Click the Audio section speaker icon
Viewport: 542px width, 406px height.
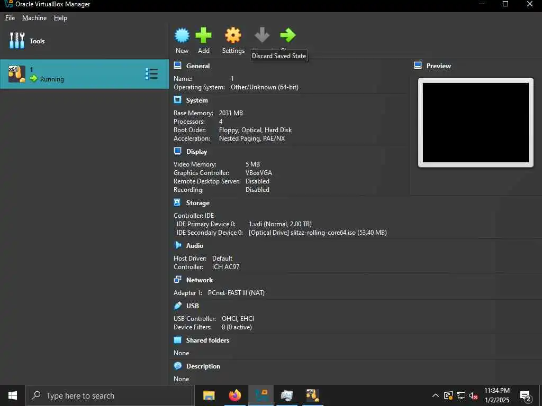178,245
